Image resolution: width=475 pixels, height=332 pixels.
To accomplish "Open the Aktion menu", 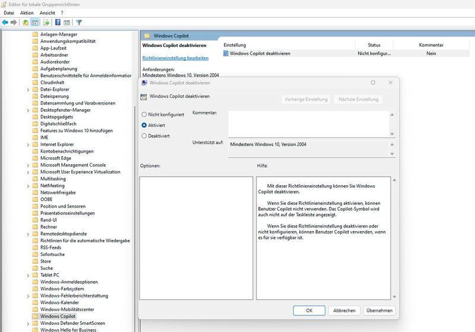I will point(27,12).
